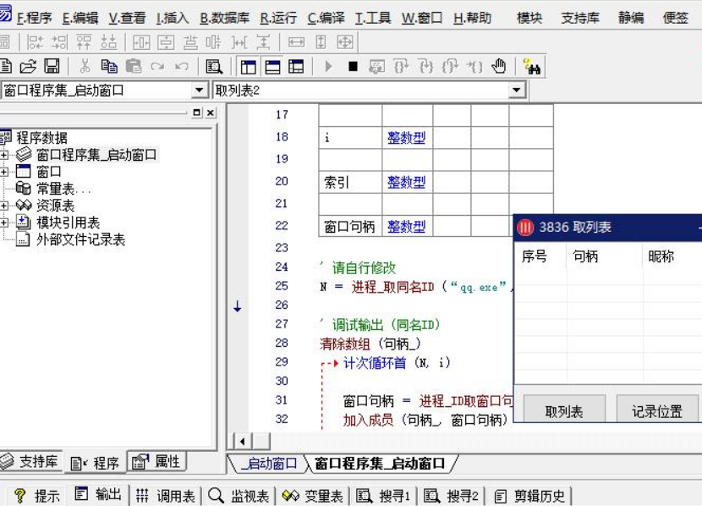This screenshot has width=702, height=506.
Task: Open the 取列表2 subroutine dropdown
Action: 518,91
